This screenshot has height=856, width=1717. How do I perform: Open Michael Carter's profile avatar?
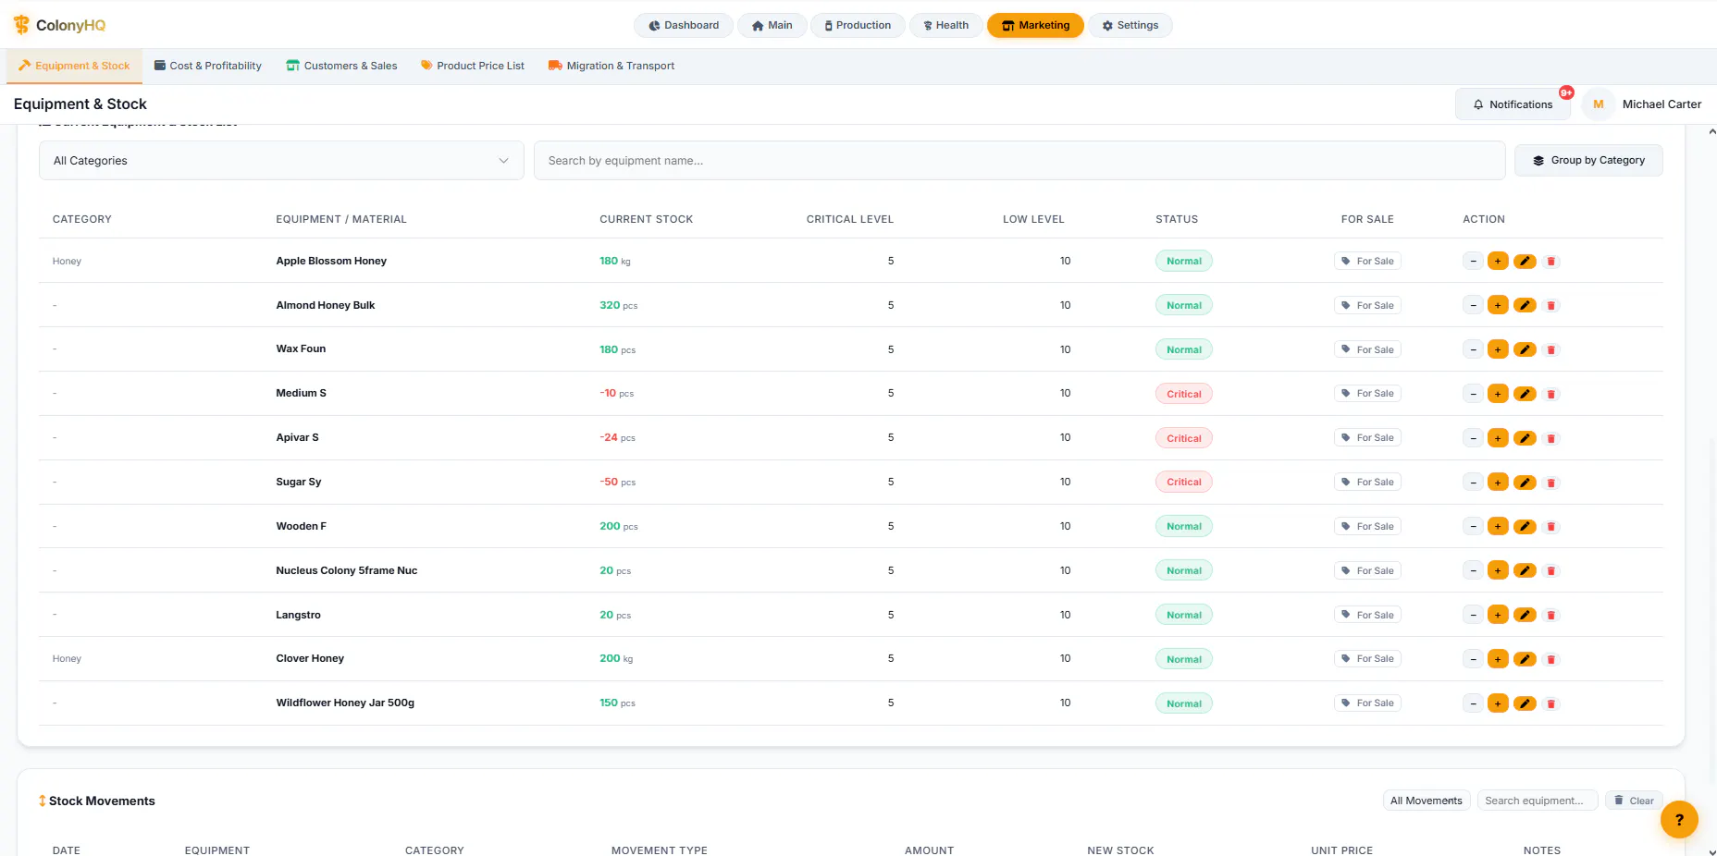pyautogui.click(x=1598, y=104)
